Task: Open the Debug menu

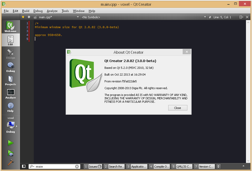Action: tap(38, 11)
